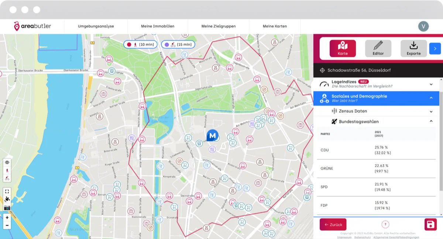Take a map screenshot with camera icon

[7, 207]
